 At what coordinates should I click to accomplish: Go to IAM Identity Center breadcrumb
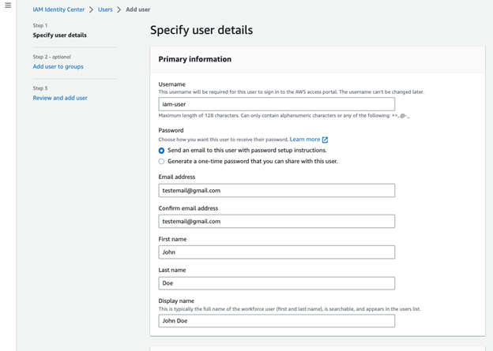click(59, 9)
